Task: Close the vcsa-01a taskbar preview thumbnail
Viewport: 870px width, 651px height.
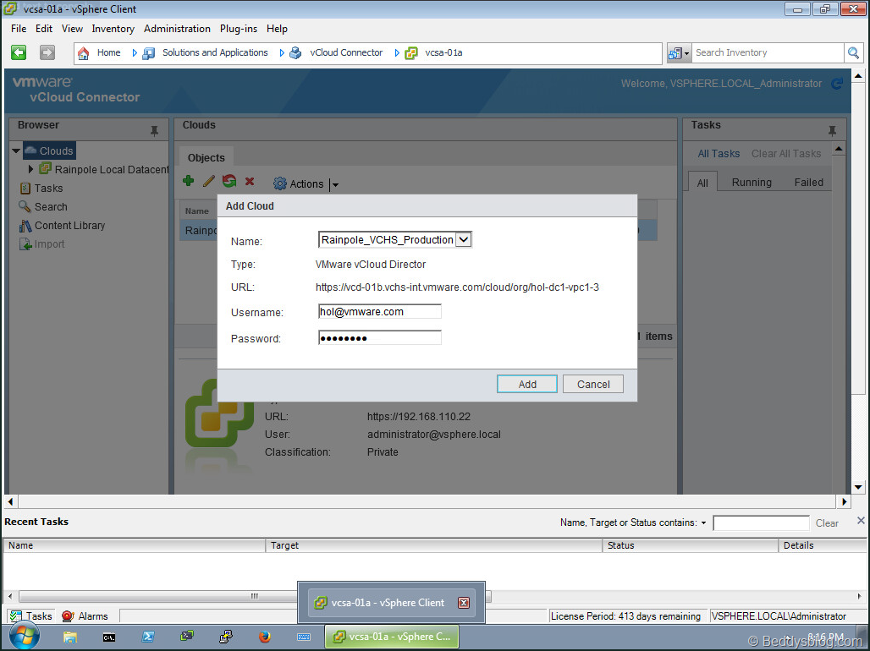Action: click(x=464, y=603)
